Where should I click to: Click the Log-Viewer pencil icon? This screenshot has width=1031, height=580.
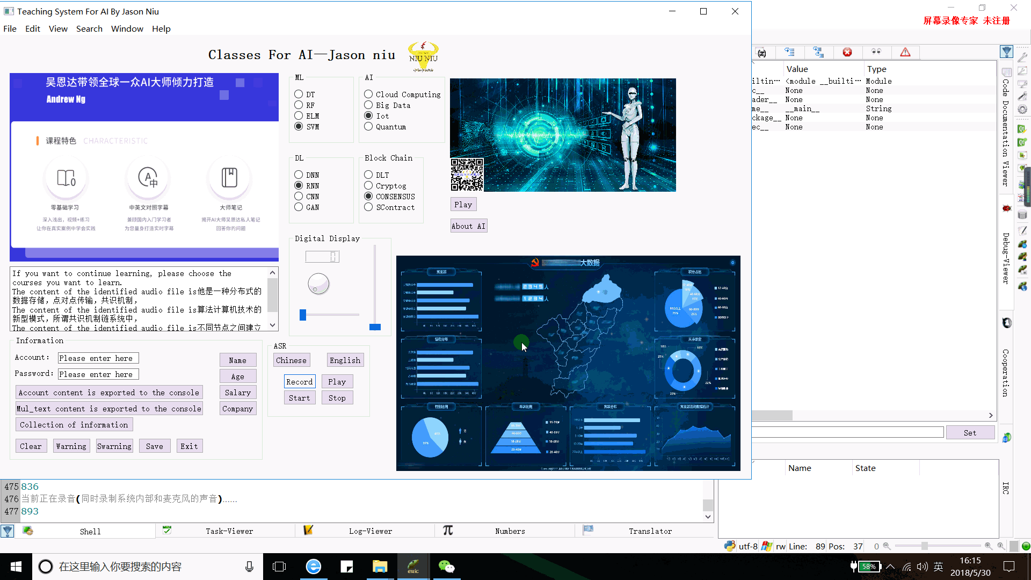click(x=308, y=531)
